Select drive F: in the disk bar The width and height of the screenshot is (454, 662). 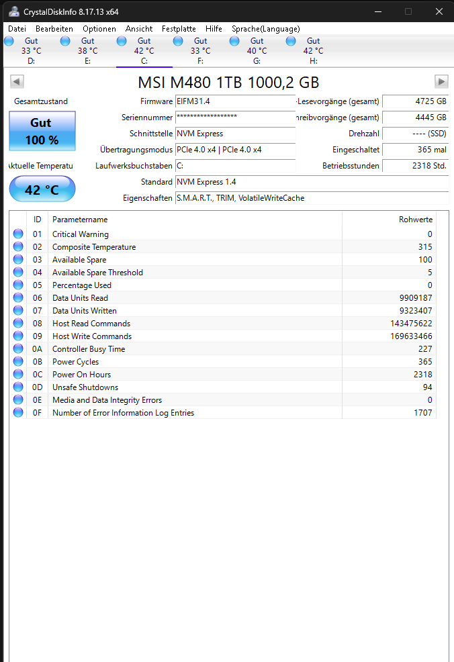click(x=200, y=50)
